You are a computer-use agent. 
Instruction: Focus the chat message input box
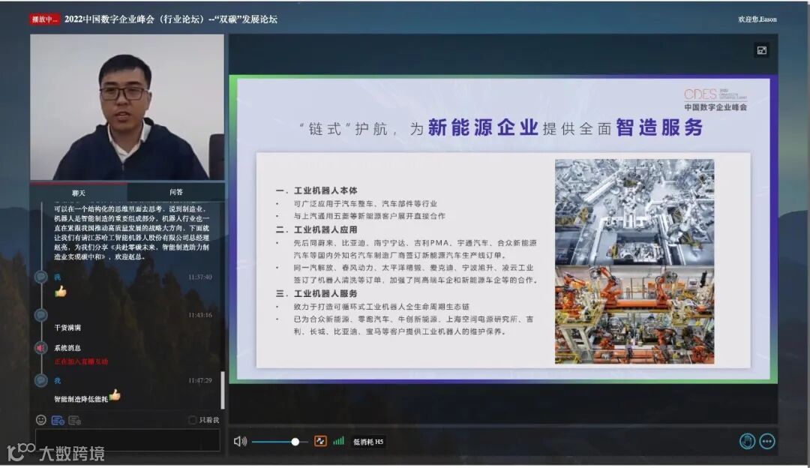(127, 439)
